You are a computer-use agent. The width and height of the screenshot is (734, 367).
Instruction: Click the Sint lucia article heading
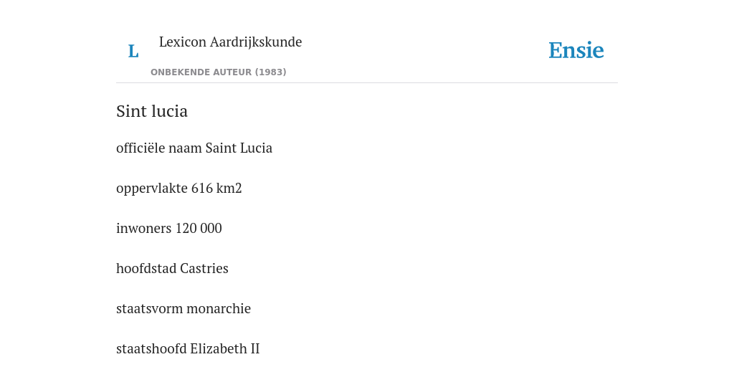pyautogui.click(x=152, y=111)
